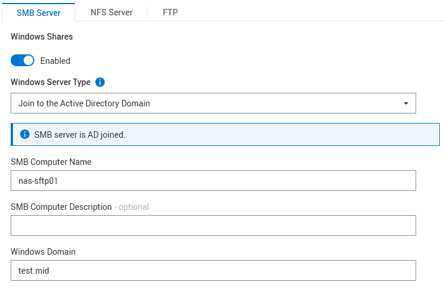
Task: Click the Enabled label beside the switch
Action: coord(55,61)
